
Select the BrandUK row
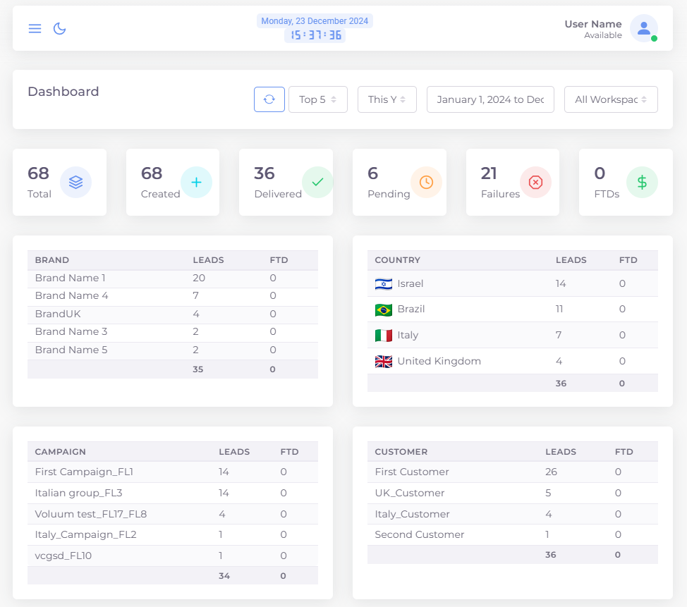coord(173,314)
